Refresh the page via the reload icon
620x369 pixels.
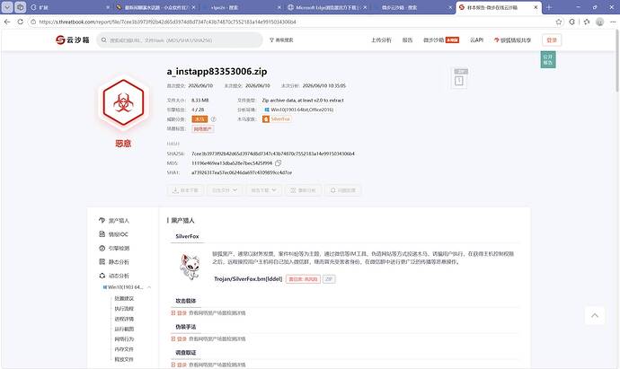click(x=20, y=22)
